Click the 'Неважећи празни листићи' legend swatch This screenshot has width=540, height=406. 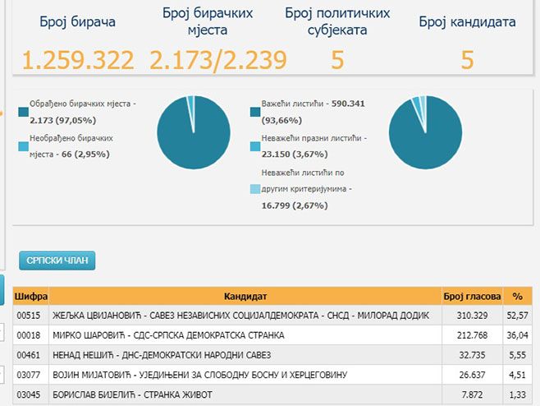pos(256,145)
